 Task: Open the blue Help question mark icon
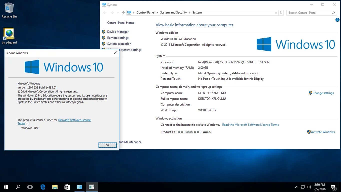[x=337, y=20]
